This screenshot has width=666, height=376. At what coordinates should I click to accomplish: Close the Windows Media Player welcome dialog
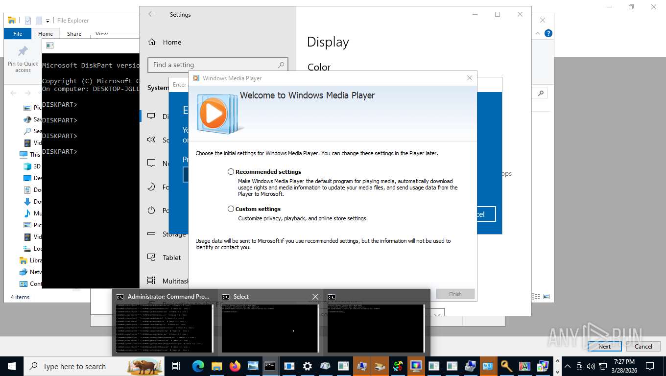(x=470, y=78)
